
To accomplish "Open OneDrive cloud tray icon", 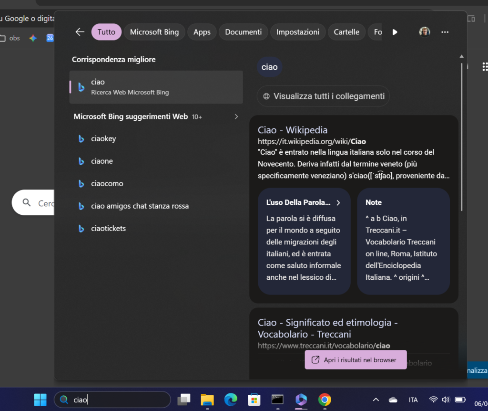I will point(393,400).
